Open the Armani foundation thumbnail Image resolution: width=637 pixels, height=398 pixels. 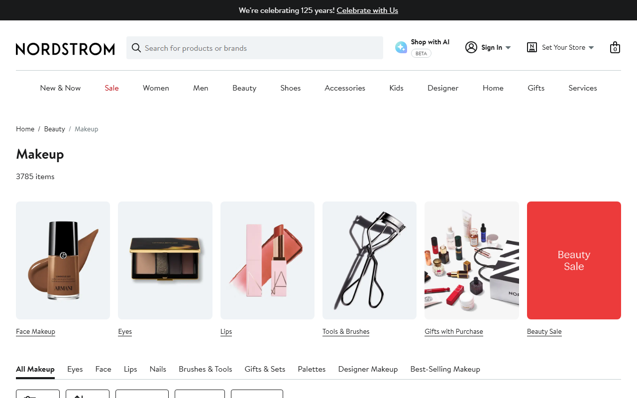[x=63, y=260]
